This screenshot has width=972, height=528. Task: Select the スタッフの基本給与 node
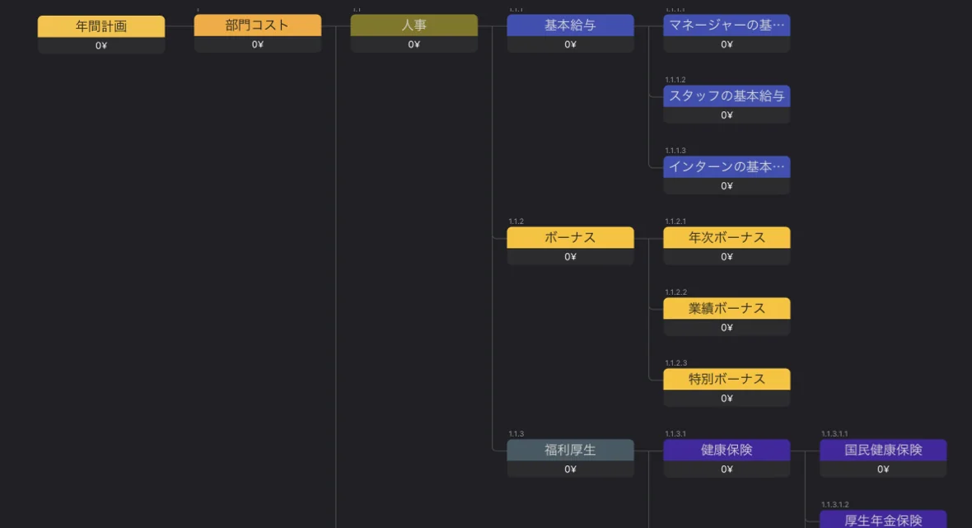[727, 96]
